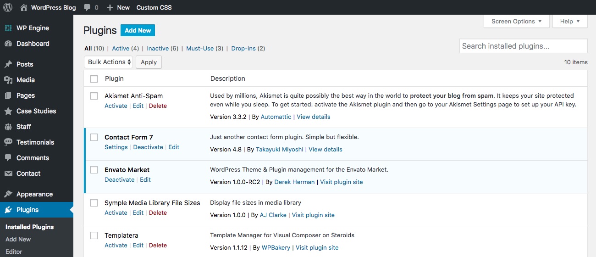
Task: Show Must-Use plugins
Action: coord(200,48)
